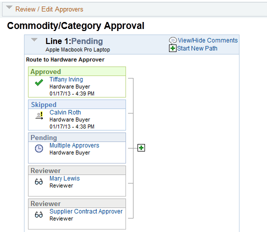Collapse the Line 1 Pending group
Screen dimensions: 267x232
[x=34, y=39]
